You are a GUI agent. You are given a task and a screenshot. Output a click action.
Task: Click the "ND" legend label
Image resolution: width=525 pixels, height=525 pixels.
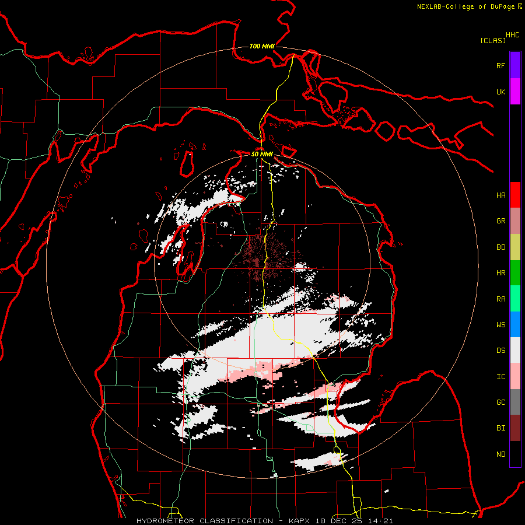(x=501, y=454)
